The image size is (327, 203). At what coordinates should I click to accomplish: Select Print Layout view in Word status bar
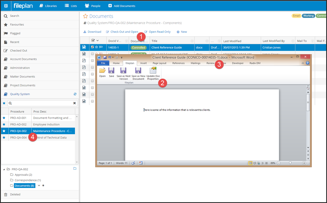click(x=250, y=163)
